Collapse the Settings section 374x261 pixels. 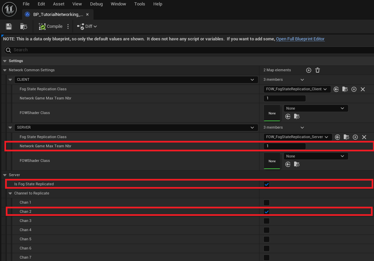5,61
